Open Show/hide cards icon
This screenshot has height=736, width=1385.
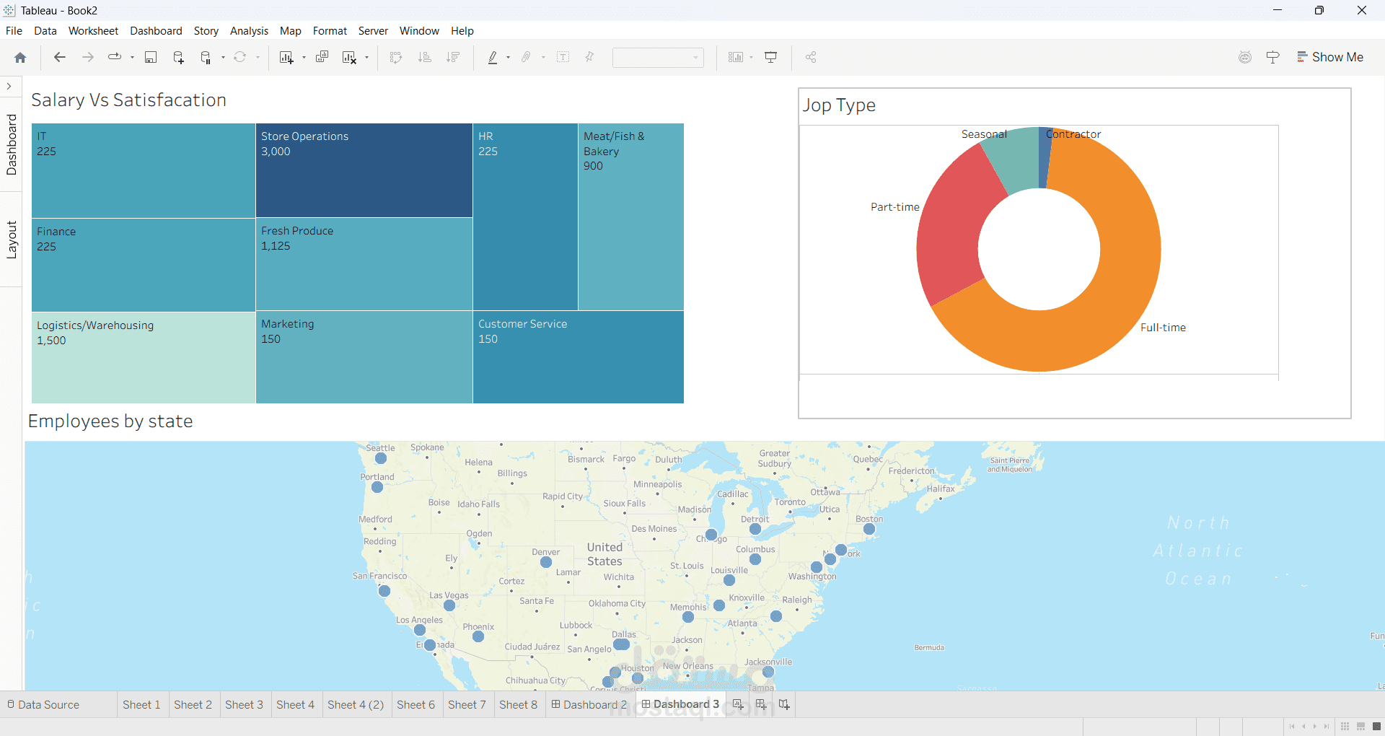pos(735,57)
